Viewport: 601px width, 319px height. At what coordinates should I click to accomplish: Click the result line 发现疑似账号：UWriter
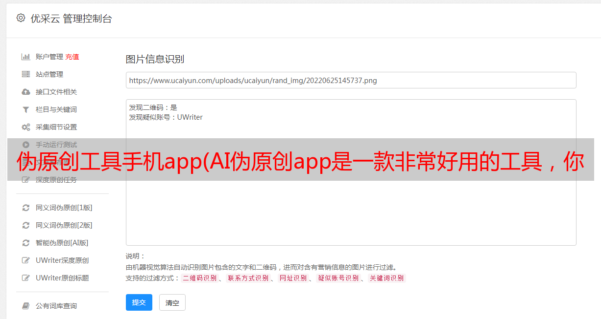[x=166, y=117]
